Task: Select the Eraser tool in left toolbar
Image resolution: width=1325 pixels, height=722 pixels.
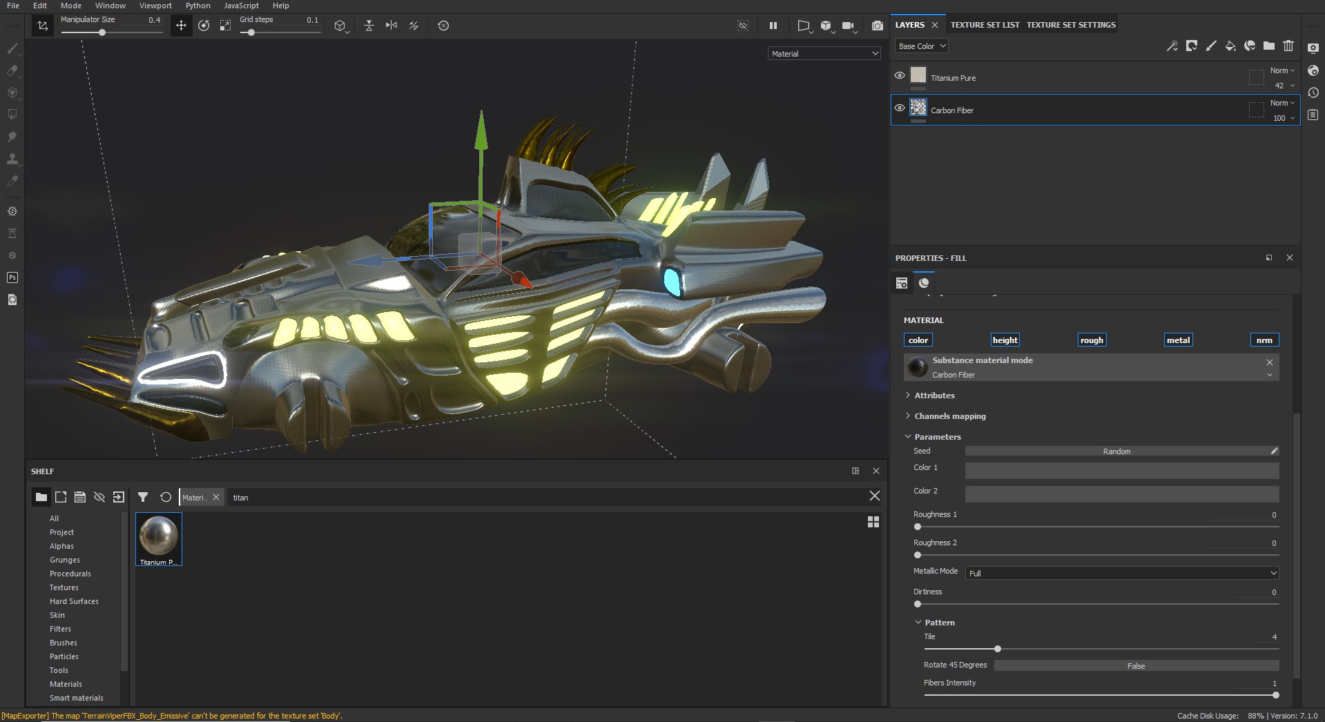Action: click(12, 70)
